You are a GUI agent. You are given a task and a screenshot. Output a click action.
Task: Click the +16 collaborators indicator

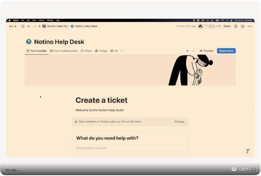[x=218, y=26]
